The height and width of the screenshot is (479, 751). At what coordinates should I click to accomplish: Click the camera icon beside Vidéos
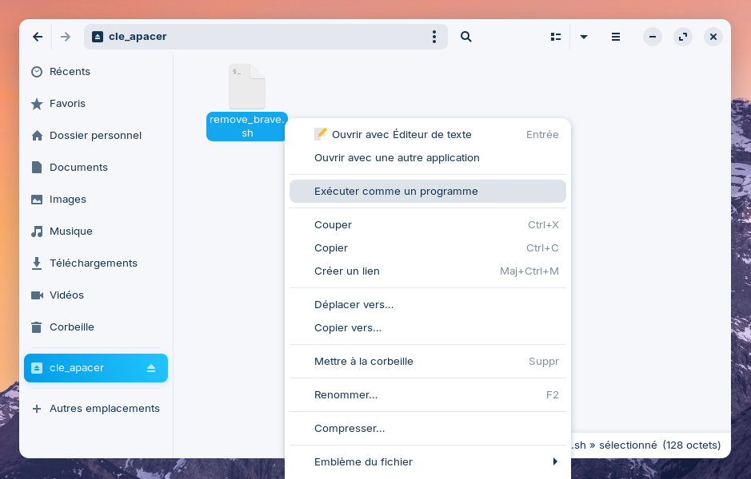[x=37, y=295]
